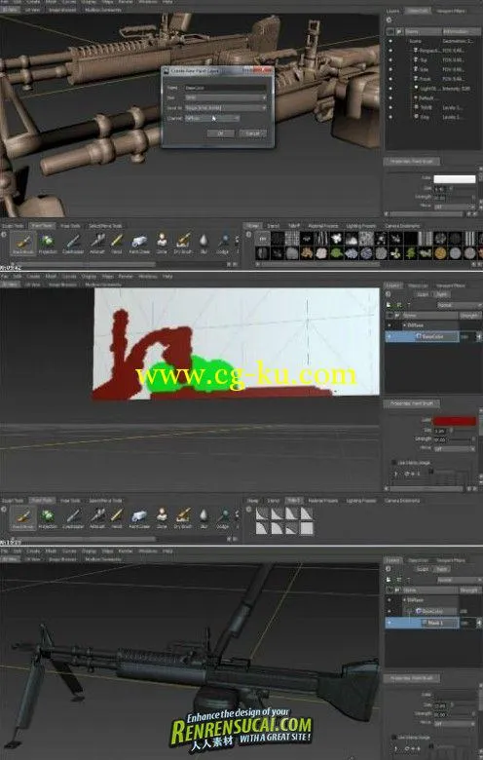Select Airbrush tool in middle window

pos(96,518)
